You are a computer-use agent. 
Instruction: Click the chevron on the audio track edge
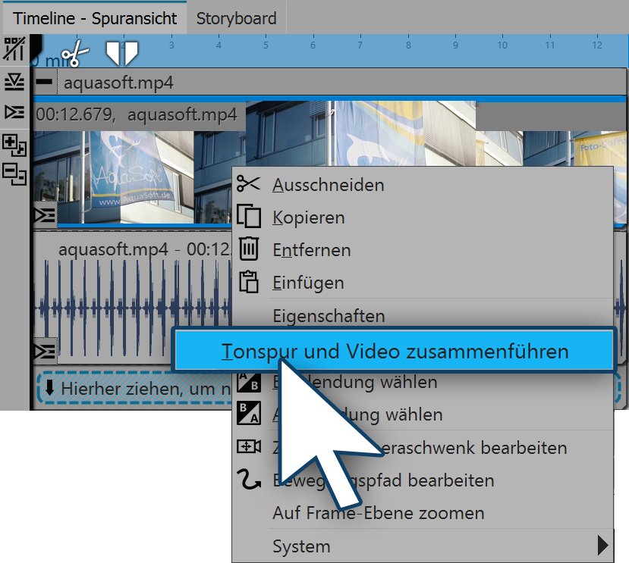click(44, 349)
